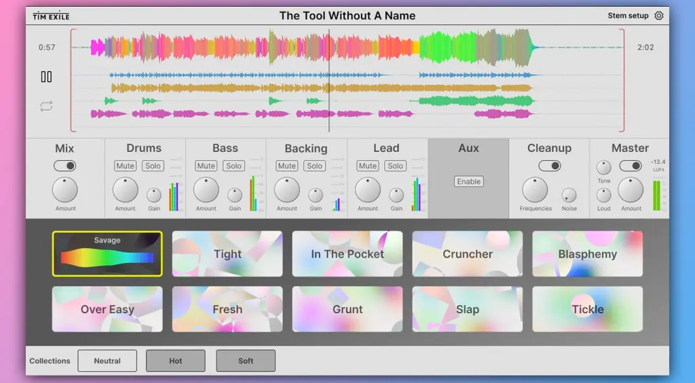Viewport: 695px width, 383px height.
Task: Click the Master Tone knob
Action: pyautogui.click(x=603, y=167)
